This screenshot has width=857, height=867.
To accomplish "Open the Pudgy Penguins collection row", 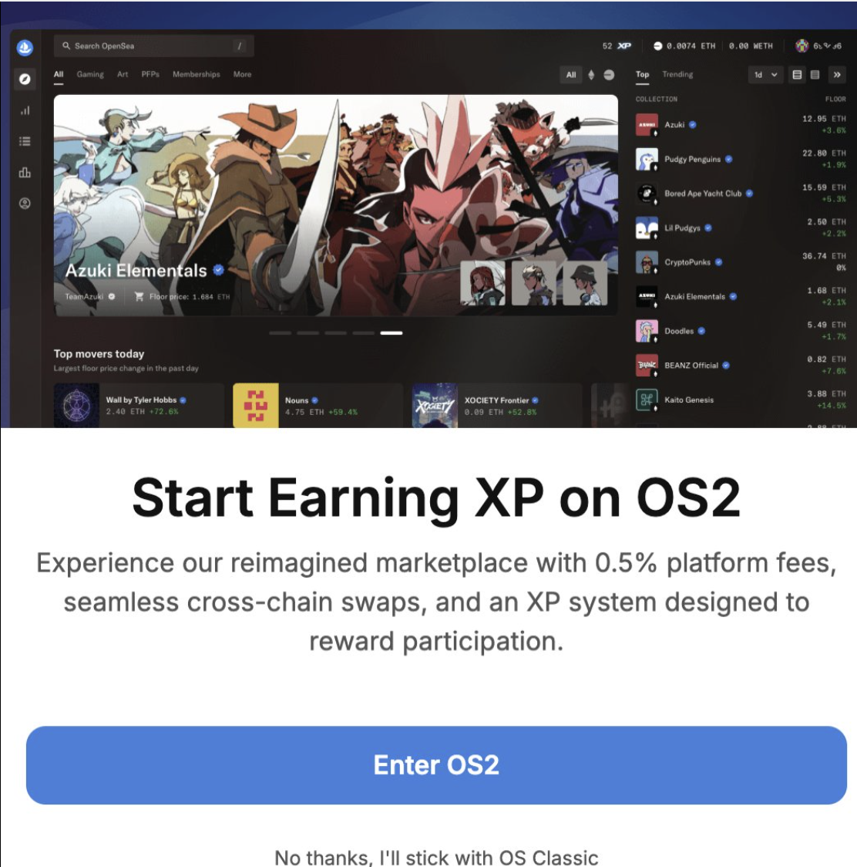I will coord(741,159).
